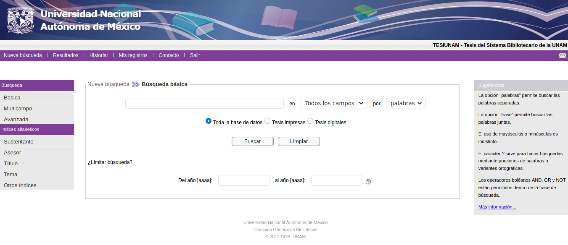Click the Índices alfabéticos sidebar header

pos(37,130)
